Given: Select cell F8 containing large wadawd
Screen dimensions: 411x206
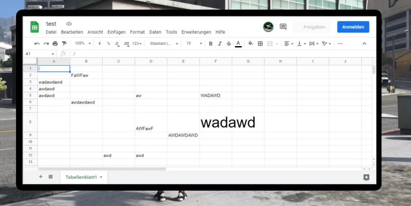Looking at the screenshot, I should coord(216,122).
